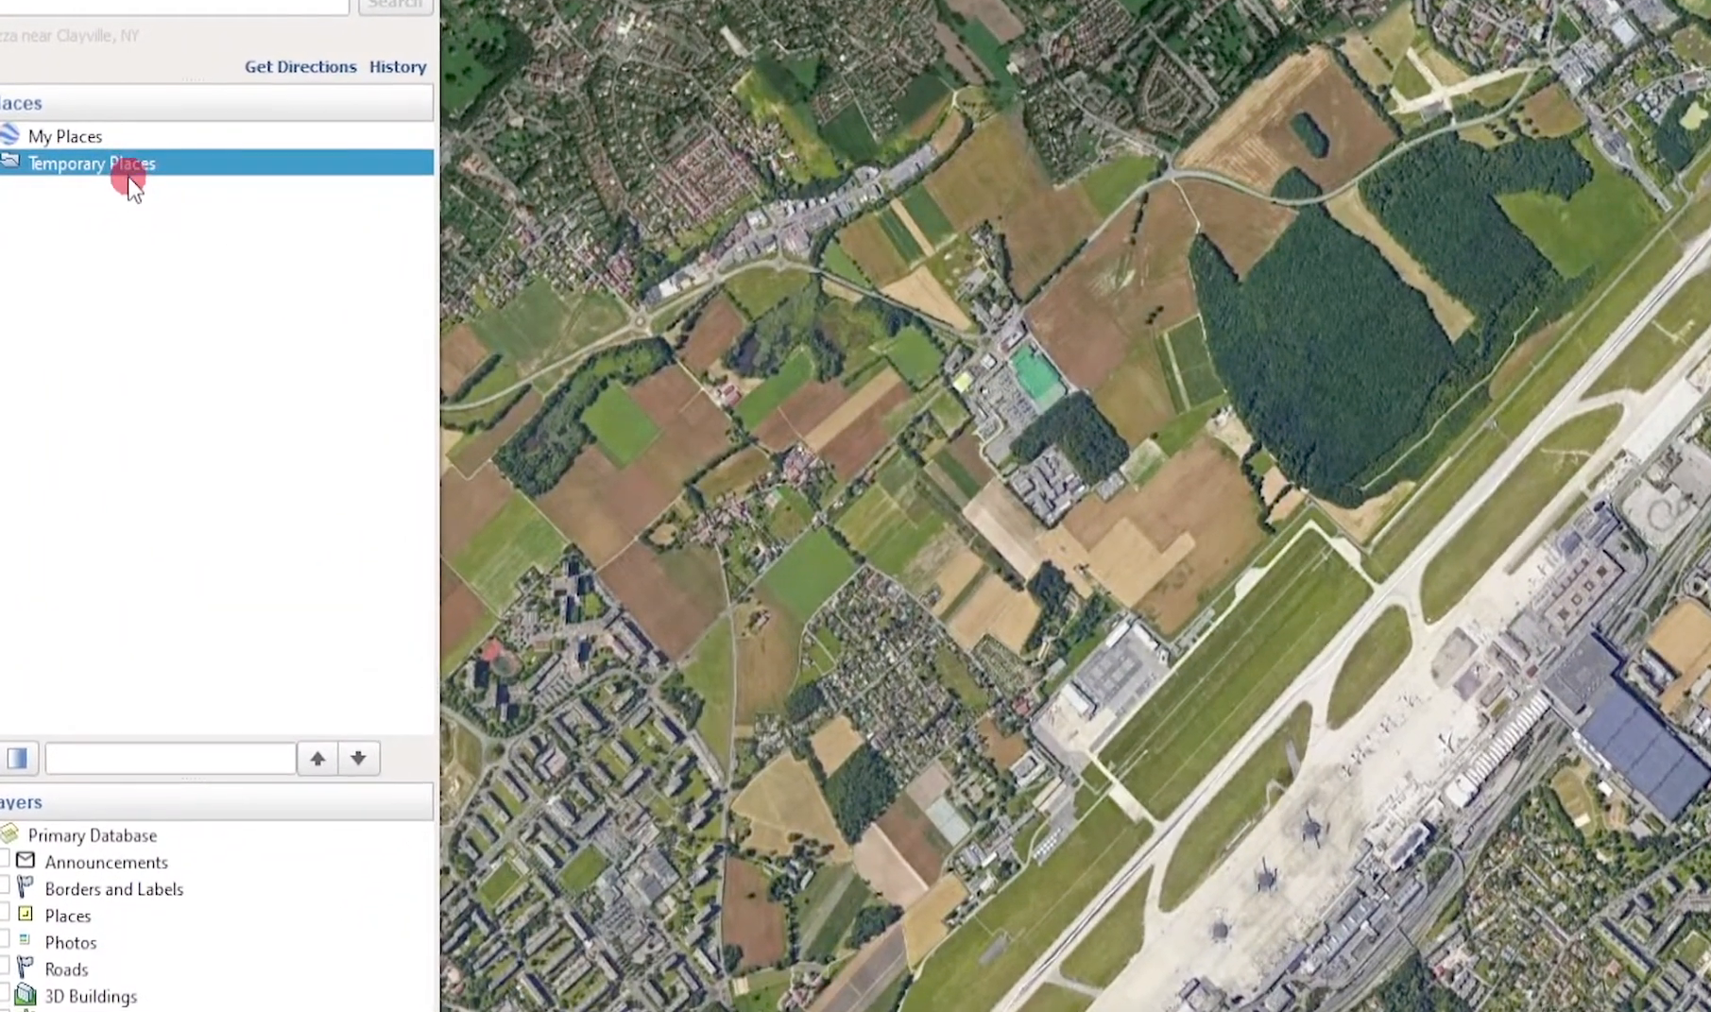Click the My Places globe icon
This screenshot has height=1012, width=1711.
coord(9,135)
